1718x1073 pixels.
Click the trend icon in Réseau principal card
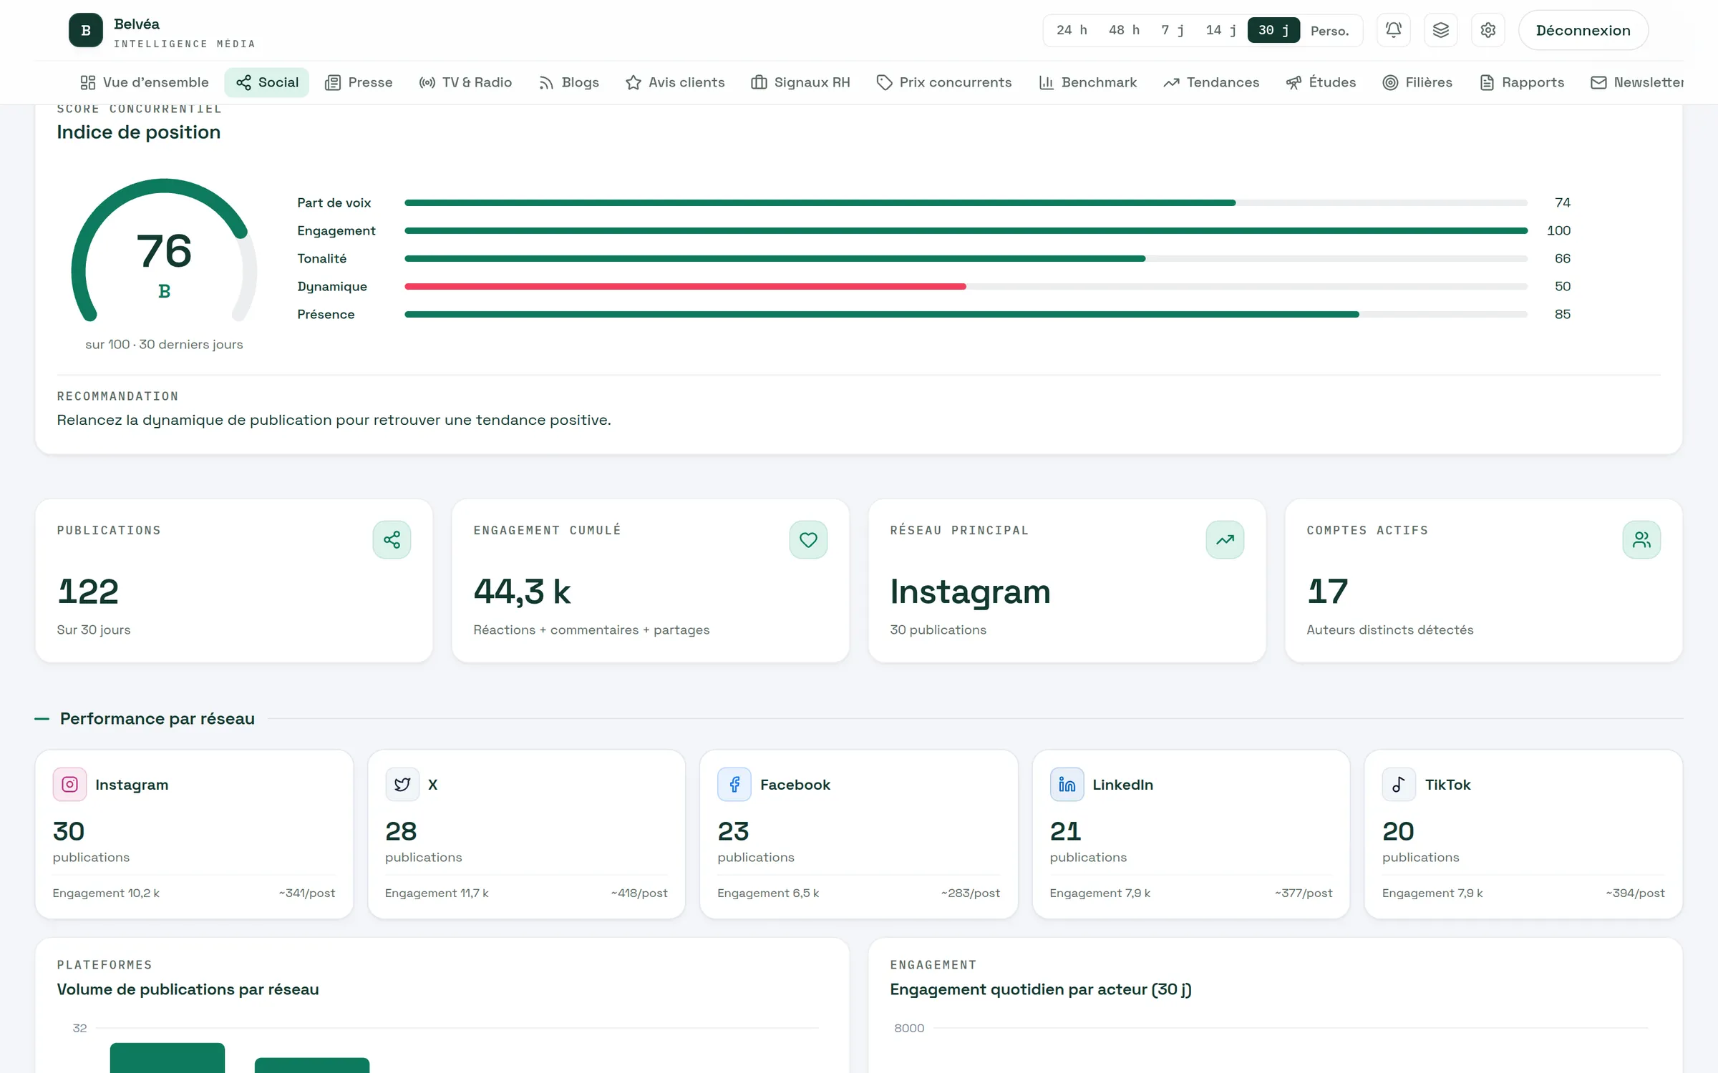(x=1225, y=539)
